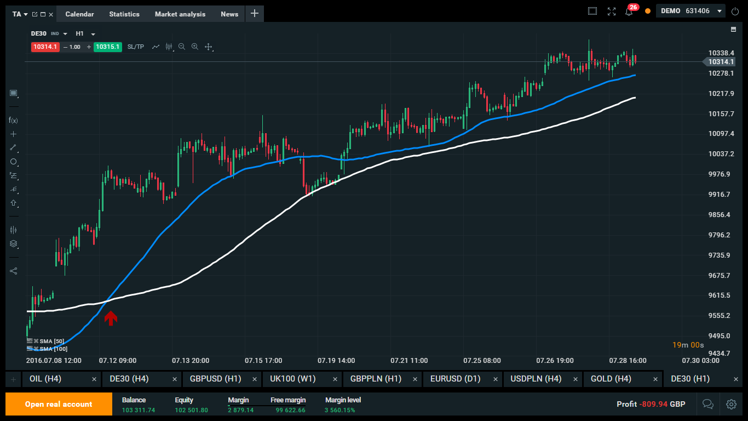This screenshot has width=748, height=421.
Task: Open the layers icon in left toolbar
Action: [13, 244]
